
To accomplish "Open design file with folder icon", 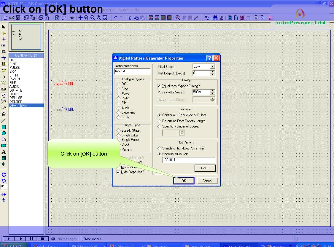I will click(12, 18).
